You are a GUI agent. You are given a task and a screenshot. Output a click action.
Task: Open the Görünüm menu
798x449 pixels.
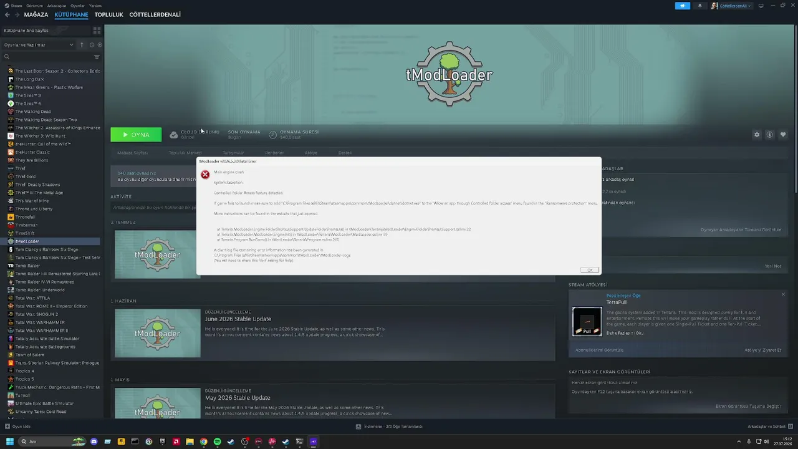click(35, 6)
